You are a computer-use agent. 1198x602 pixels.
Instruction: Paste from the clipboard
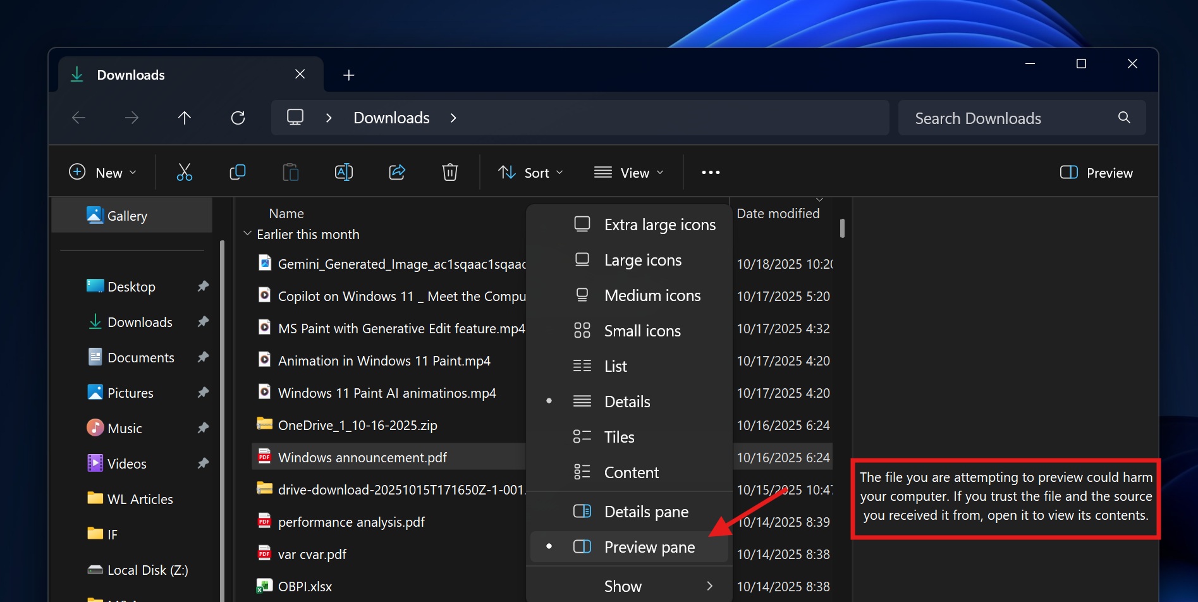pos(290,171)
